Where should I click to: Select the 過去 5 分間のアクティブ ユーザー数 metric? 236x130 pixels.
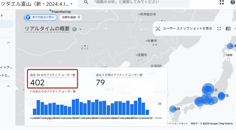click(x=119, y=75)
